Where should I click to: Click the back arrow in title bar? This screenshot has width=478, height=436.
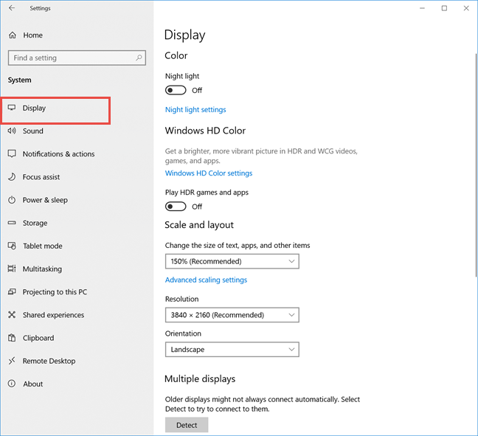tap(12, 8)
